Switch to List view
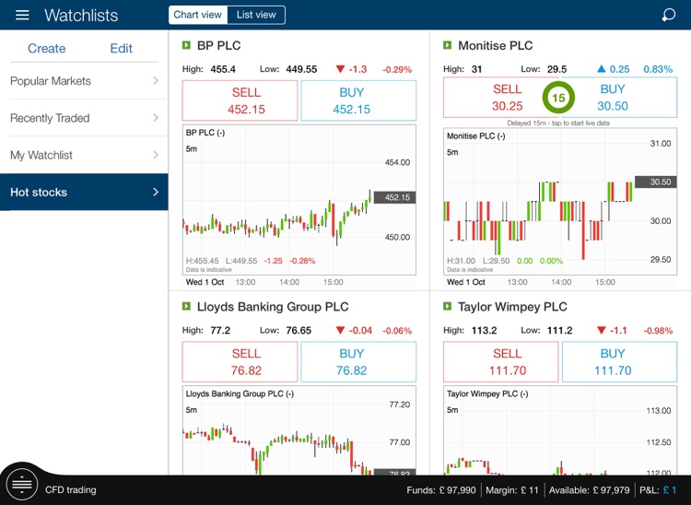Image resolution: width=691 pixels, height=505 pixels. click(256, 15)
